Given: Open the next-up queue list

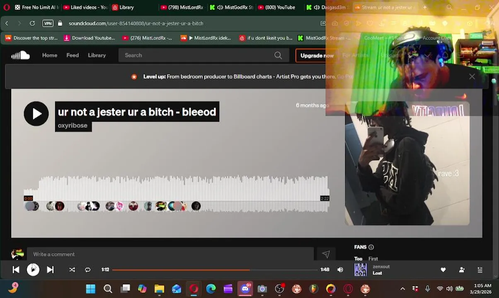Looking at the screenshot, I should click(480, 270).
